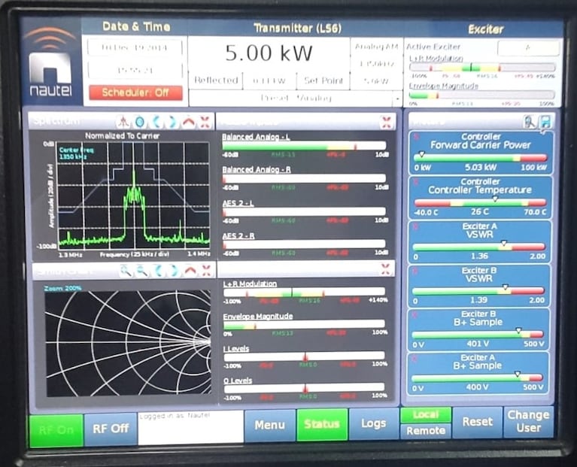Open spectrum marker settings icon
Viewport: 577px width, 467px height.
123,121
